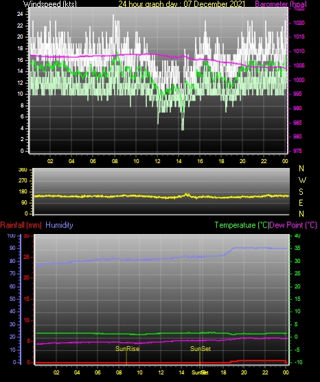Click the SunSet marker label

201,349
